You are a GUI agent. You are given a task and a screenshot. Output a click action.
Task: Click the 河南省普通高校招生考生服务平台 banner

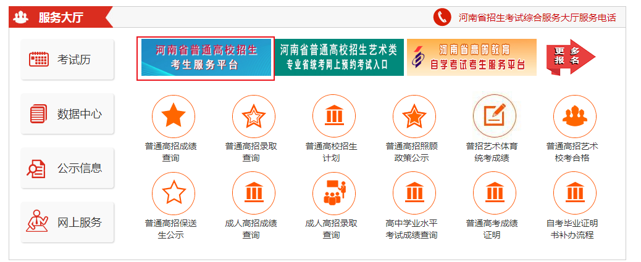(x=206, y=57)
